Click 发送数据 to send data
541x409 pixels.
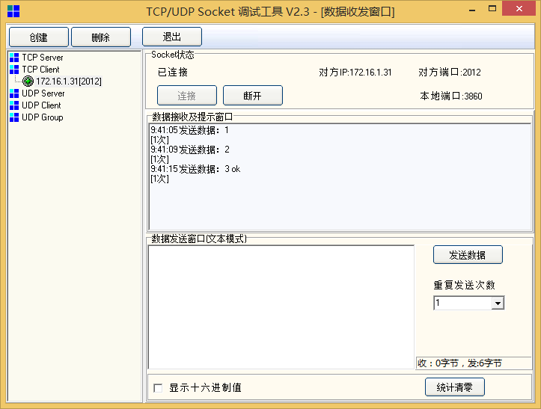coord(468,255)
